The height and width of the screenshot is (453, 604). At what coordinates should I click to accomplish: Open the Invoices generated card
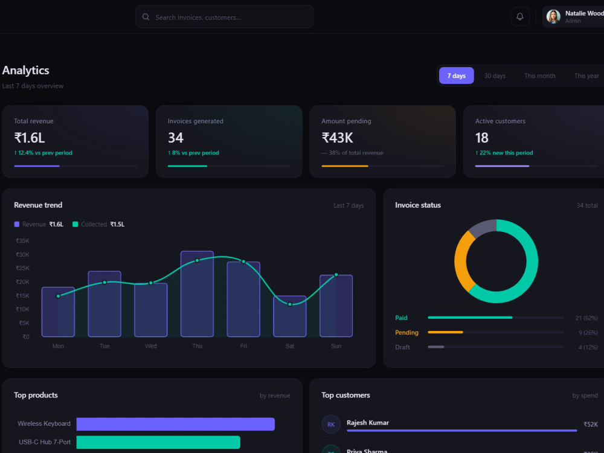tap(229, 141)
